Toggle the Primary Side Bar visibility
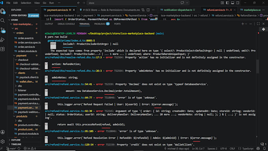 [227, 3]
